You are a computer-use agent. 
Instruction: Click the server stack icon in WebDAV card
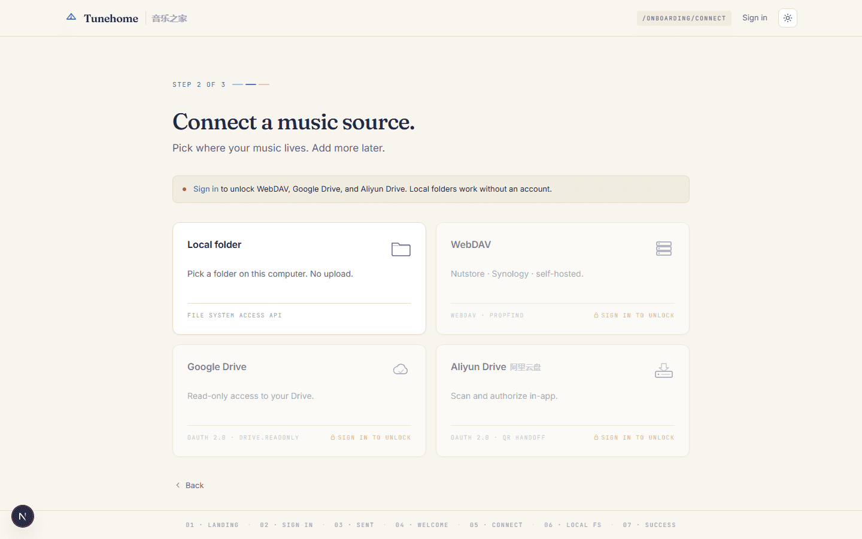pyautogui.click(x=664, y=249)
